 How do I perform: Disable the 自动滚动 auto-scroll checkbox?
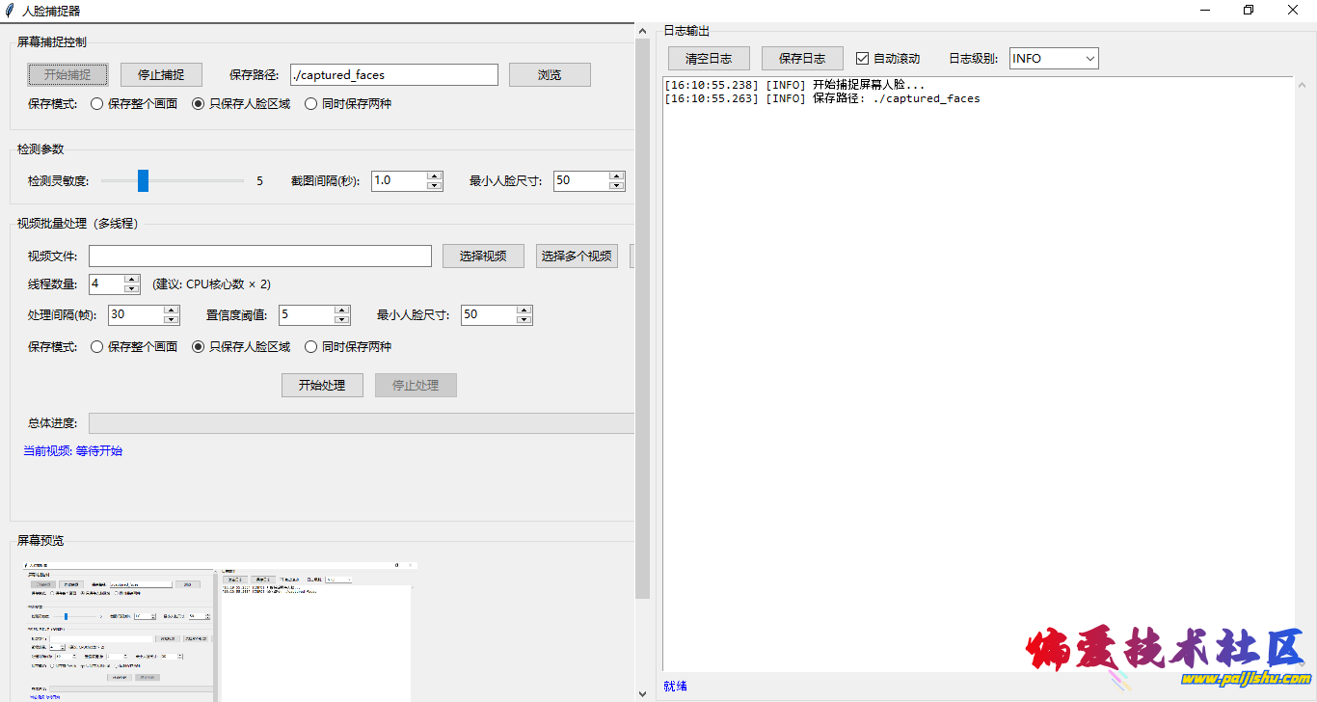pyautogui.click(x=862, y=57)
